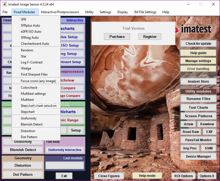Choose Find Sharpest Files menu entry
The height and width of the screenshot is (181, 220).
(x=36, y=74)
